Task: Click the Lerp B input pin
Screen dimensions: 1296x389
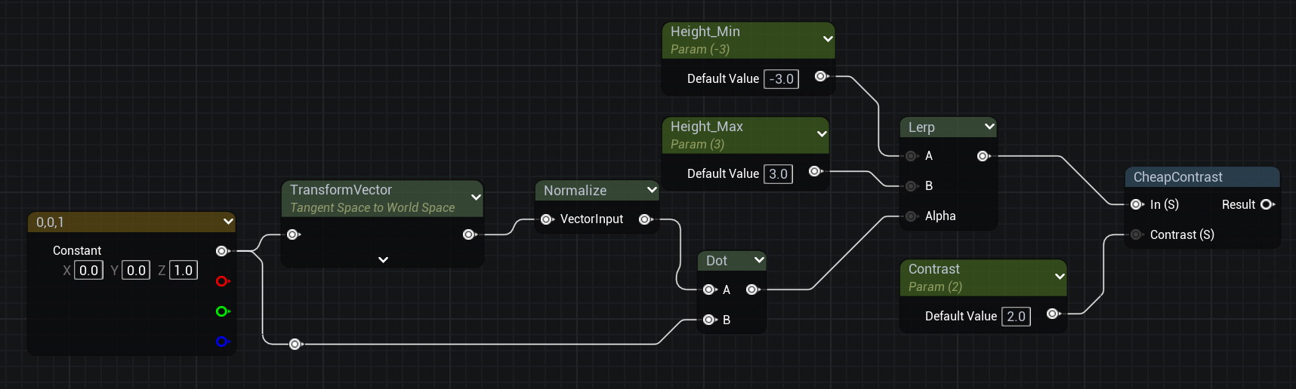Action: click(912, 186)
